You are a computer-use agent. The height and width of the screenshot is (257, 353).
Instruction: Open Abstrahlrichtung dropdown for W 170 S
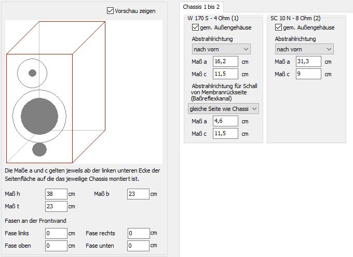click(x=221, y=49)
